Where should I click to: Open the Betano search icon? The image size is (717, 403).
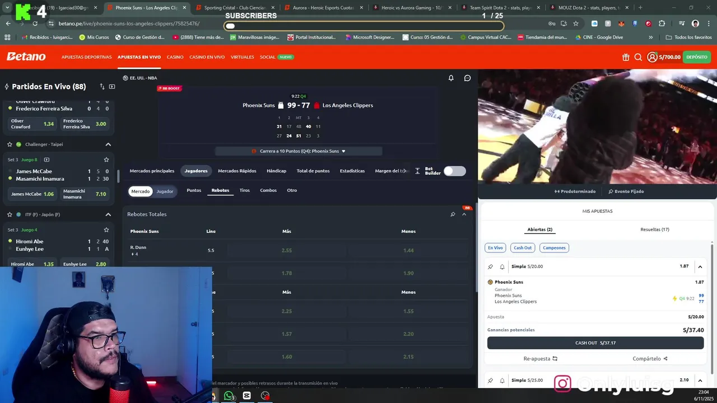(638, 57)
